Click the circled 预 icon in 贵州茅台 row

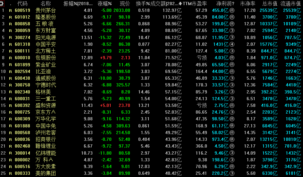click(x=232, y=11)
